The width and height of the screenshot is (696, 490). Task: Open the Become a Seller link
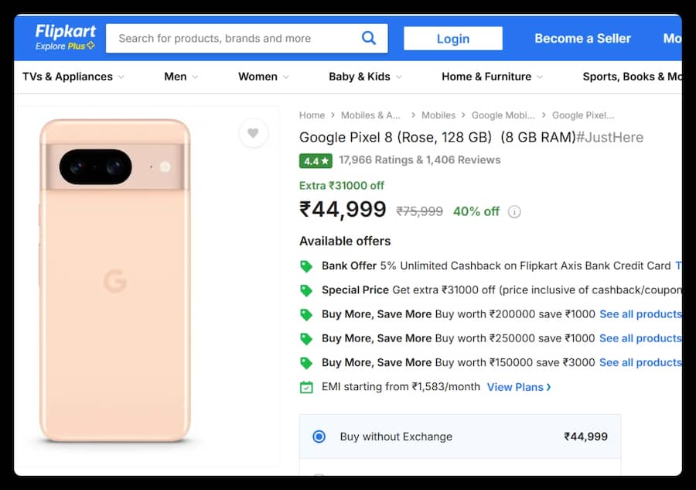(582, 39)
